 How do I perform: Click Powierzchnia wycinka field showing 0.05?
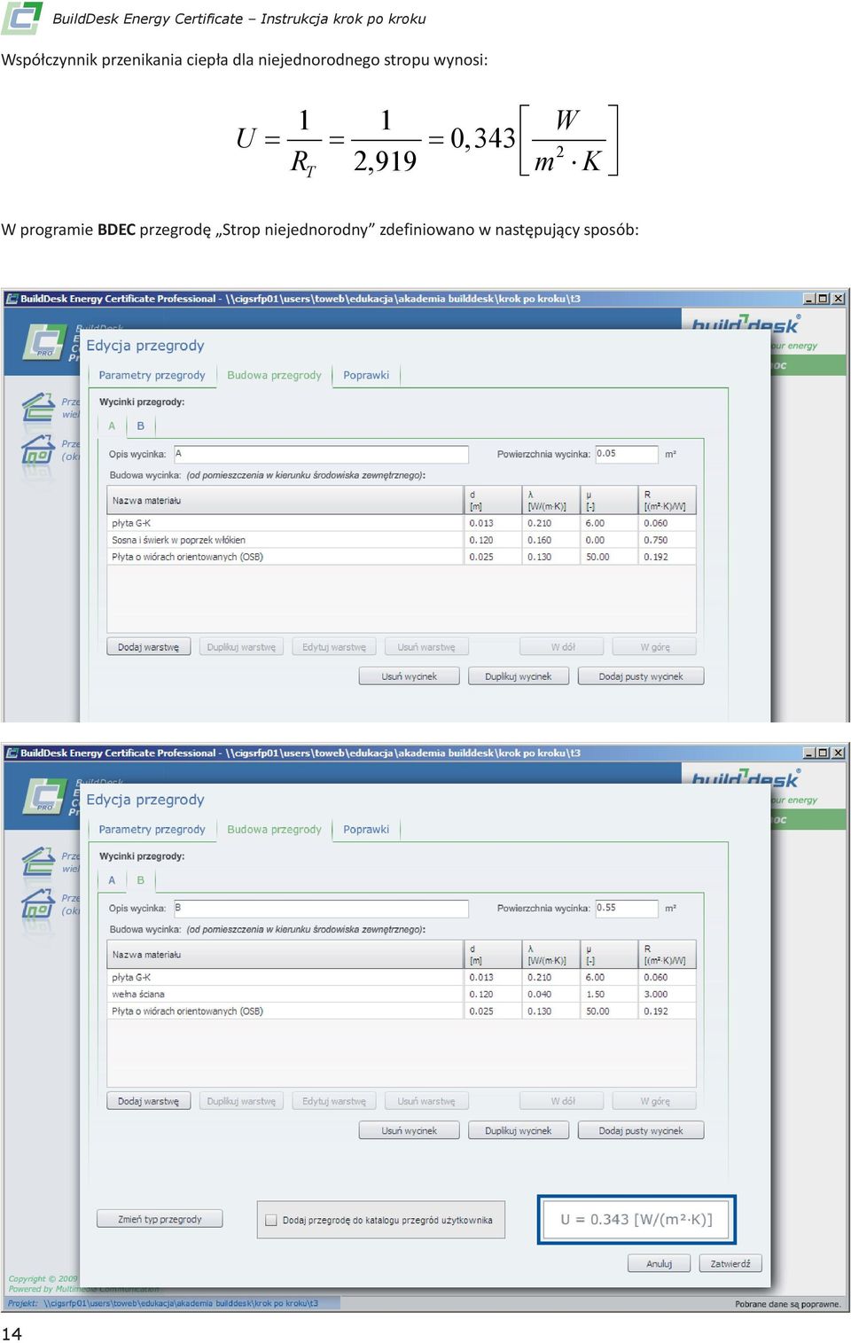coord(628,454)
